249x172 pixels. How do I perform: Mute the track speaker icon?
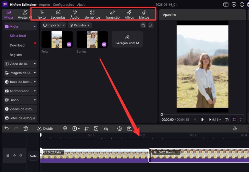21,155
